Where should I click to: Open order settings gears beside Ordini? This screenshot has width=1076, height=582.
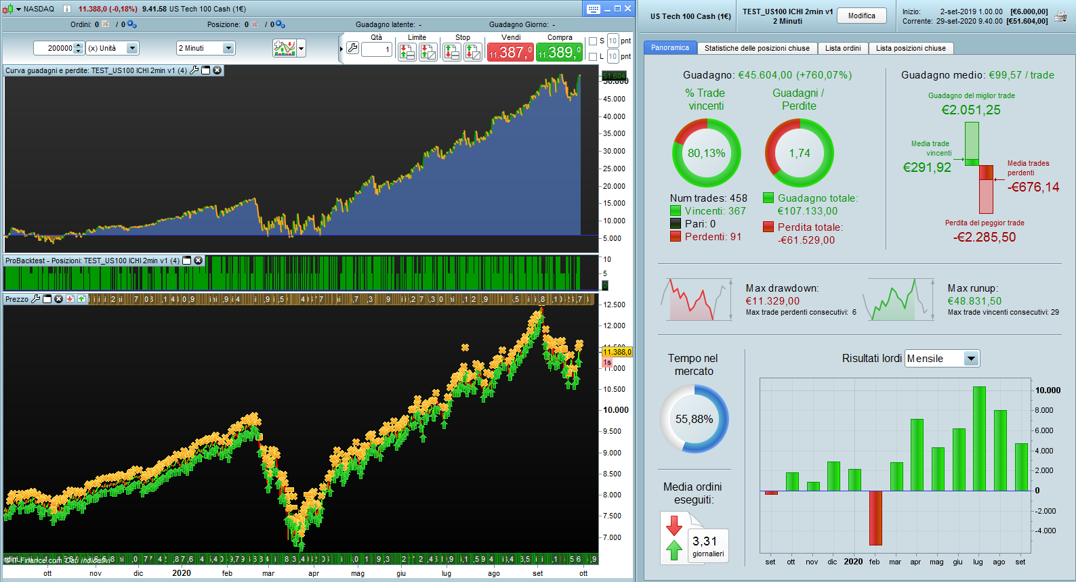tap(131, 24)
